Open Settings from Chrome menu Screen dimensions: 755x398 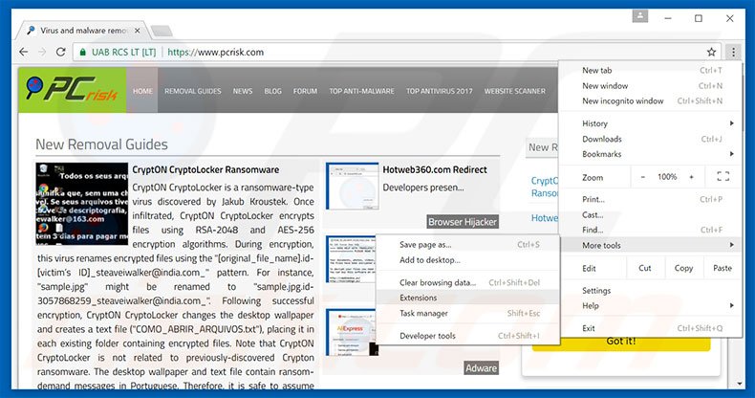[651, 291]
